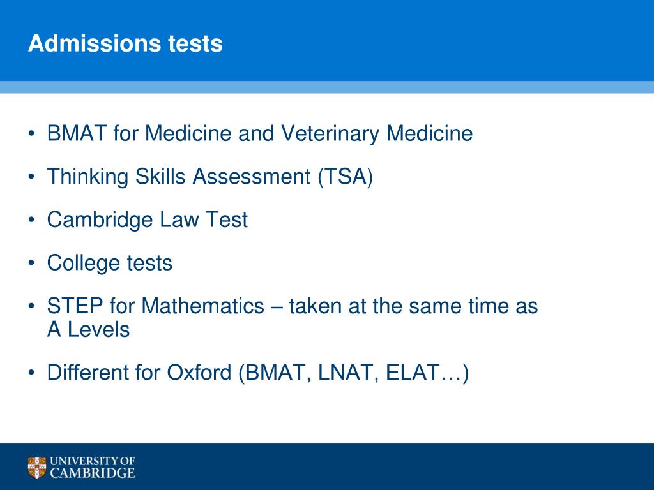654x490 pixels.
Task: Click the bullet point before STEP
Action: click(31, 306)
